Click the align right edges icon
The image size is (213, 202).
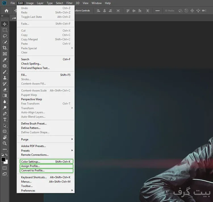point(110,11)
